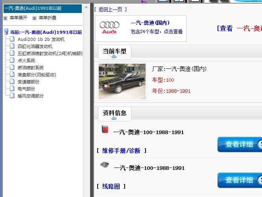
Task: Open 电气部份 section
Action: pyautogui.click(x=26, y=89)
